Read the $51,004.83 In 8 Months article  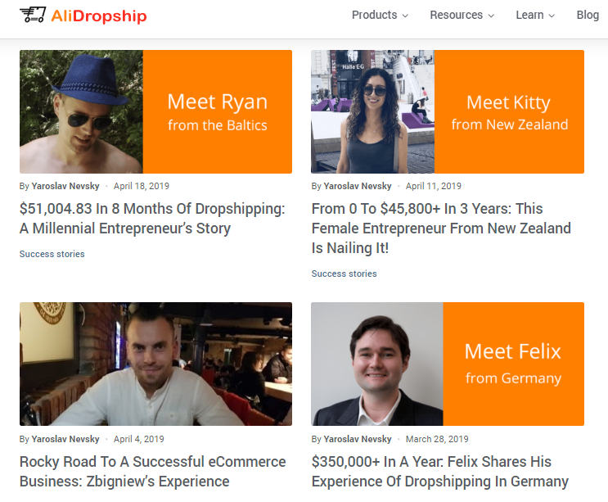coord(152,219)
